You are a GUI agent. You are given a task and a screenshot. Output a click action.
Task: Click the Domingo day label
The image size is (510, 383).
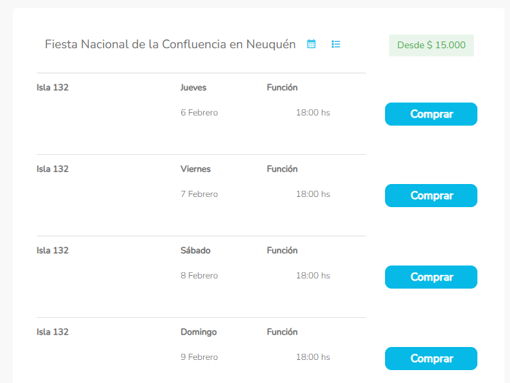pos(198,332)
